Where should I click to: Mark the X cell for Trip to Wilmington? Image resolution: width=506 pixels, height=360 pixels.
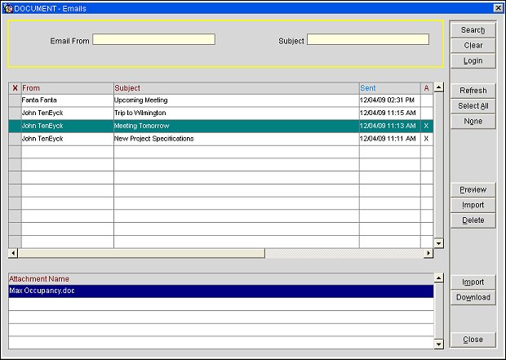15,113
